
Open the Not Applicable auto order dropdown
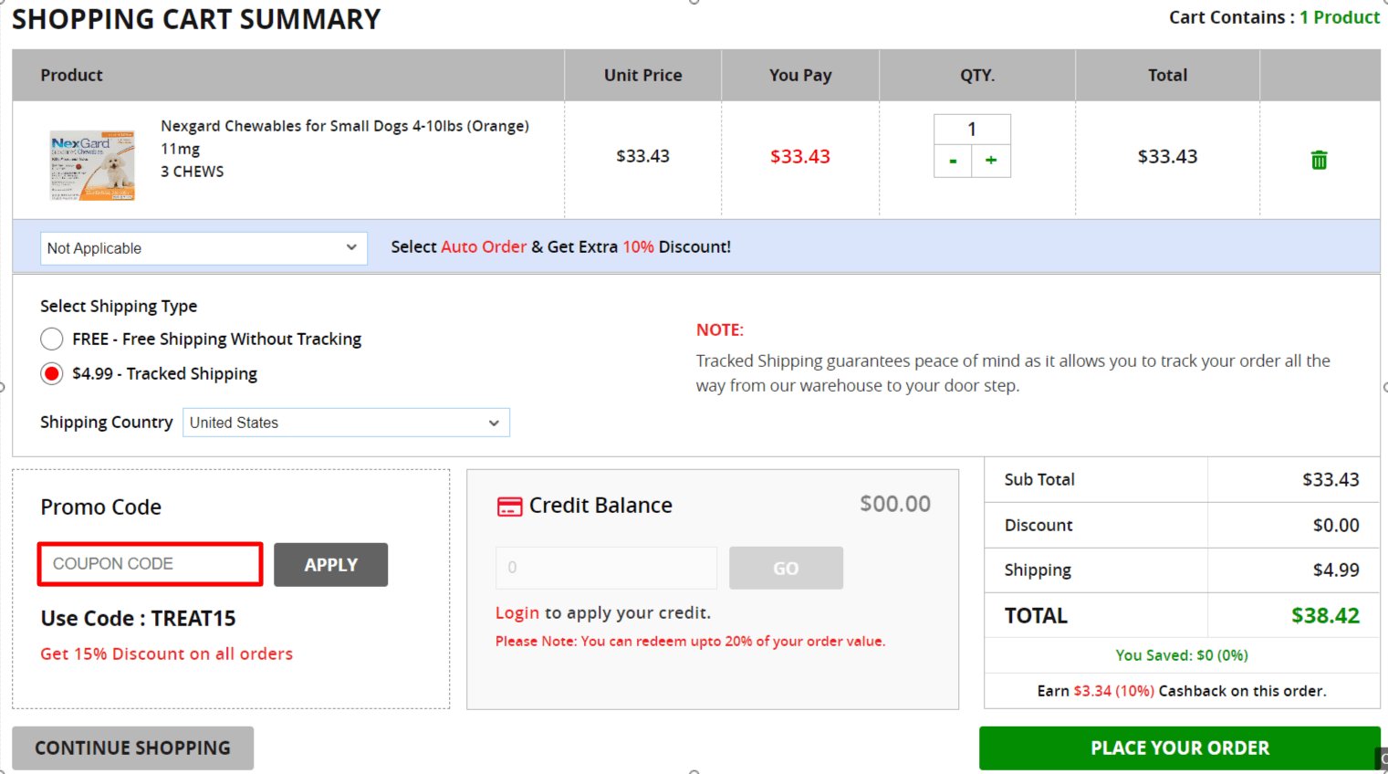(203, 247)
